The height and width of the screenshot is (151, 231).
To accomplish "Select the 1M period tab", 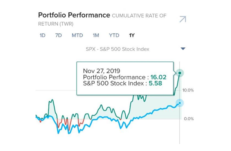I will coord(96,35).
